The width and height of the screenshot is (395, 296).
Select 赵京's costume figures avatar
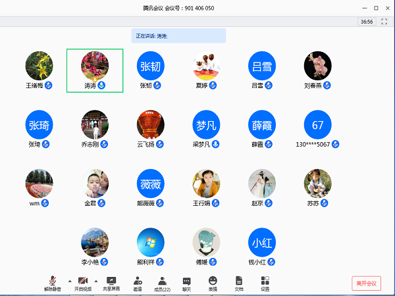click(x=262, y=184)
